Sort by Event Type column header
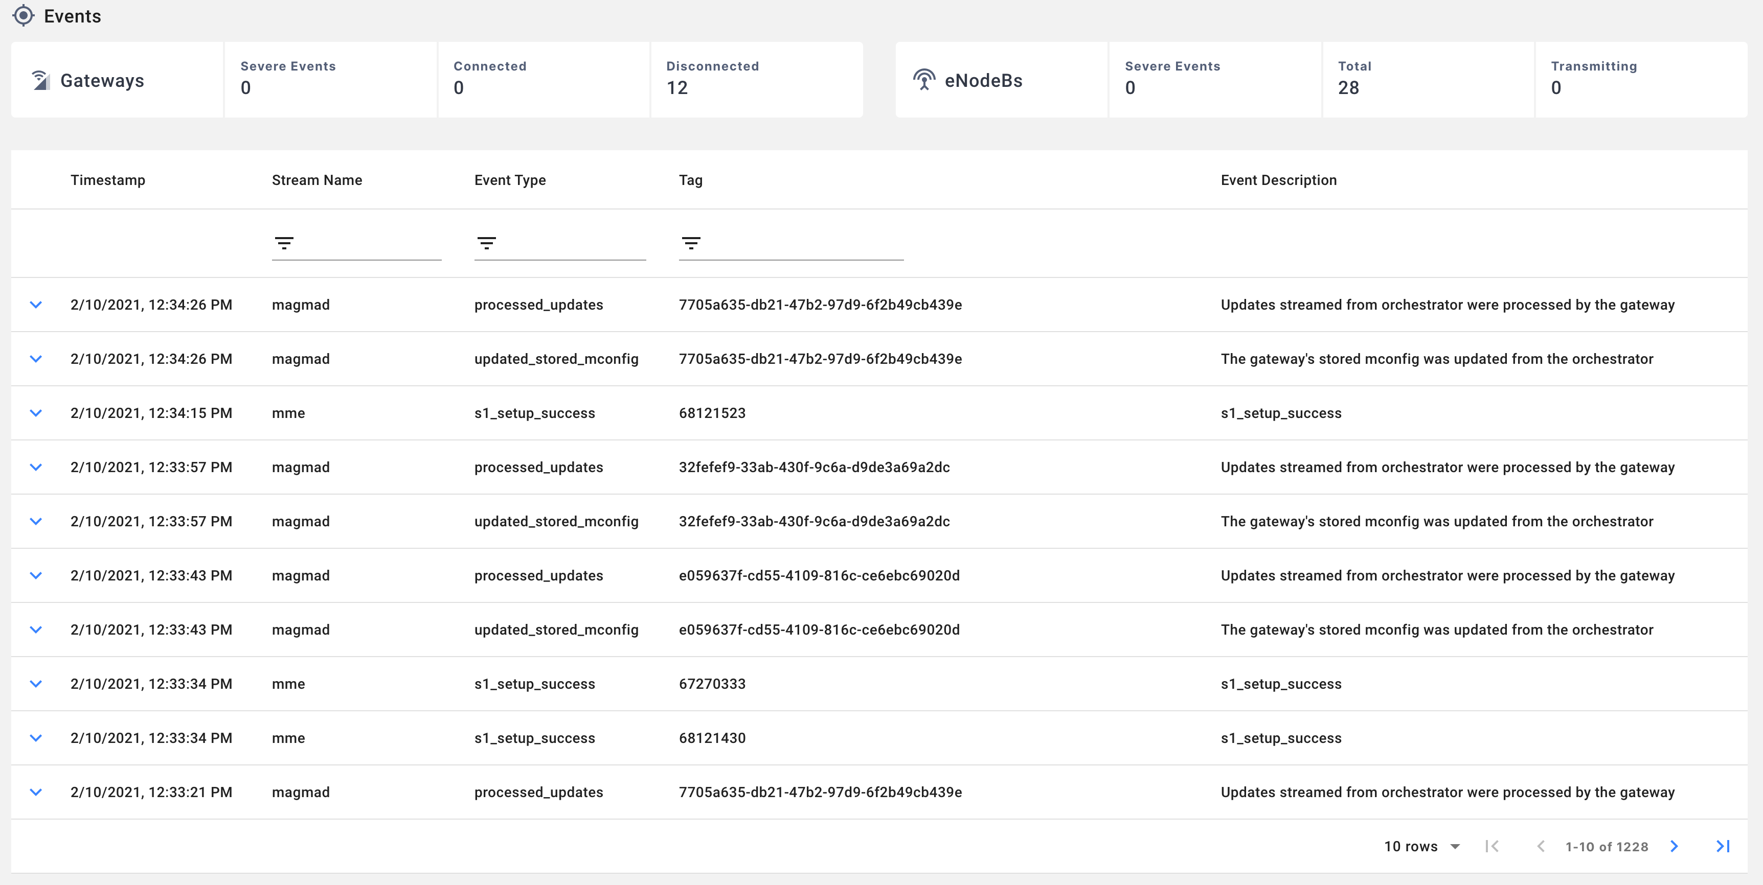Viewport: 1763px width, 885px height. 510,180
